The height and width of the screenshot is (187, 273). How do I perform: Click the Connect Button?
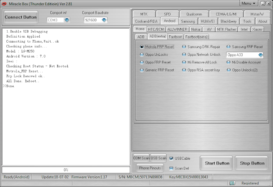tap(21, 17)
